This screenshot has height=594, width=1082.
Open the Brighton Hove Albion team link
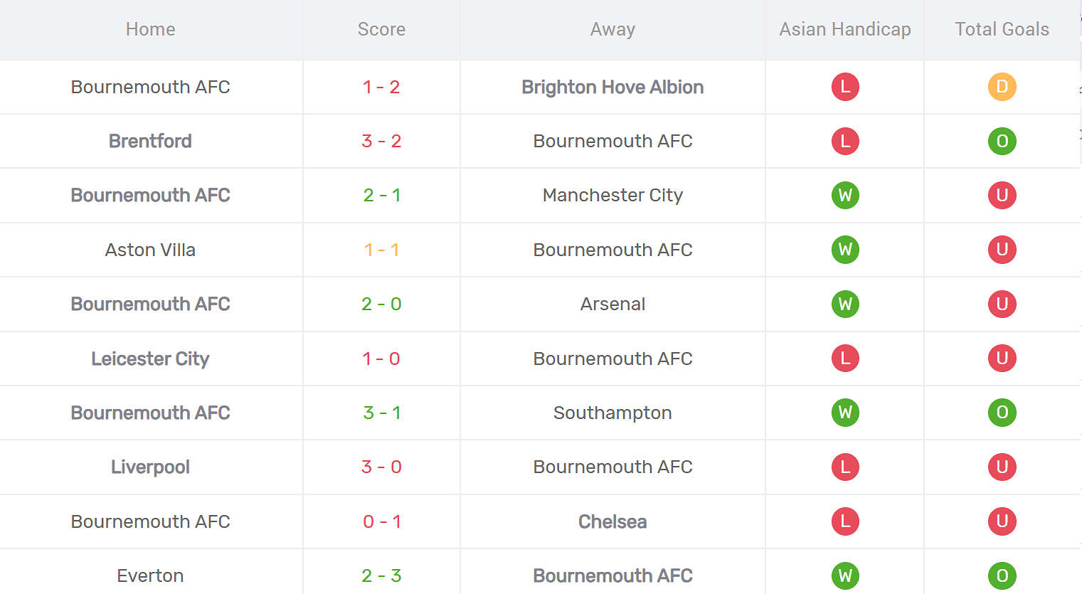(x=612, y=87)
